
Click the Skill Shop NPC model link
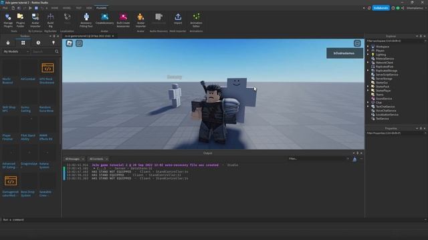coord(9,109)
